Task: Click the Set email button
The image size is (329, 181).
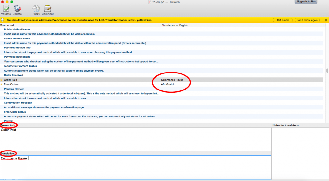Action: point(283,20)
